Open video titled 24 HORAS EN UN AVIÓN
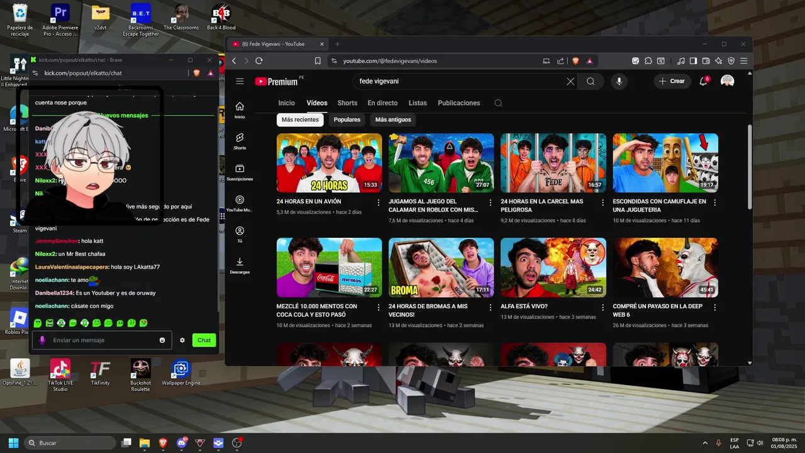The image size is (805, 453). (x=309, y=202)
